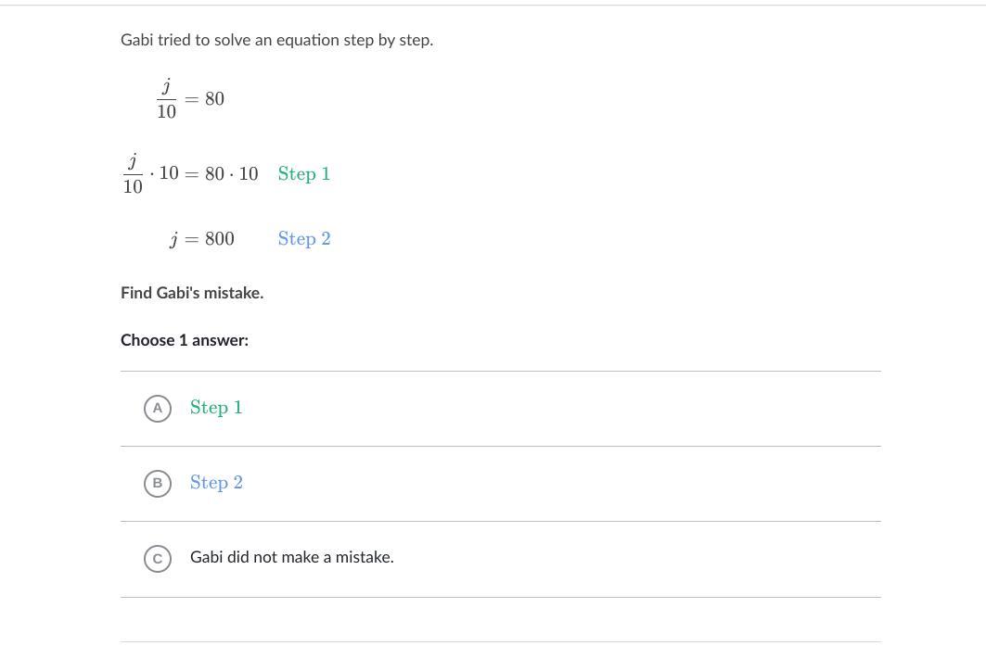This screenshot has width=986, height=671.
Task: Pick 'Gabi did not make a mistake.' text
Action: point(291,557)
